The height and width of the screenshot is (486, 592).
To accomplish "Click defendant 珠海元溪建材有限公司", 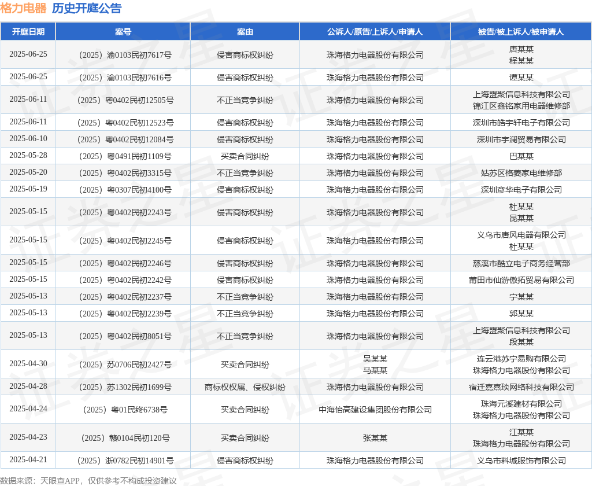I will 521,404.
